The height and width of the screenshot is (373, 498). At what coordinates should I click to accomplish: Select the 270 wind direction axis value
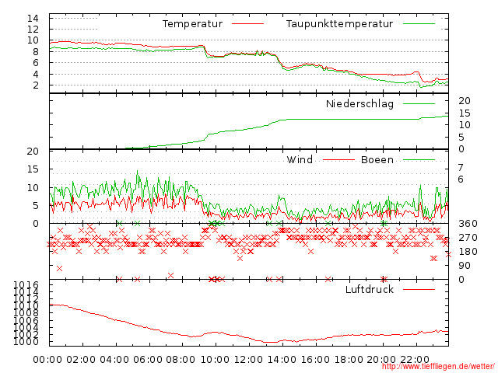[x=468, y=238]
